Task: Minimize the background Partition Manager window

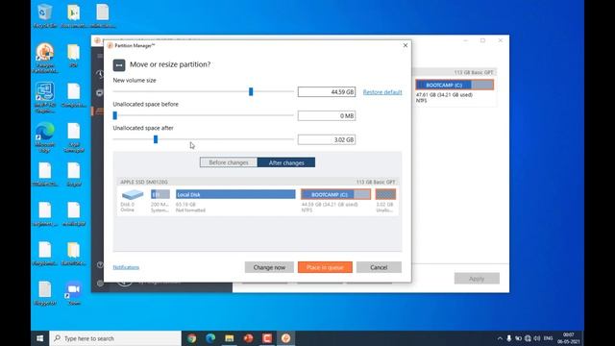Action: point(465,40)
